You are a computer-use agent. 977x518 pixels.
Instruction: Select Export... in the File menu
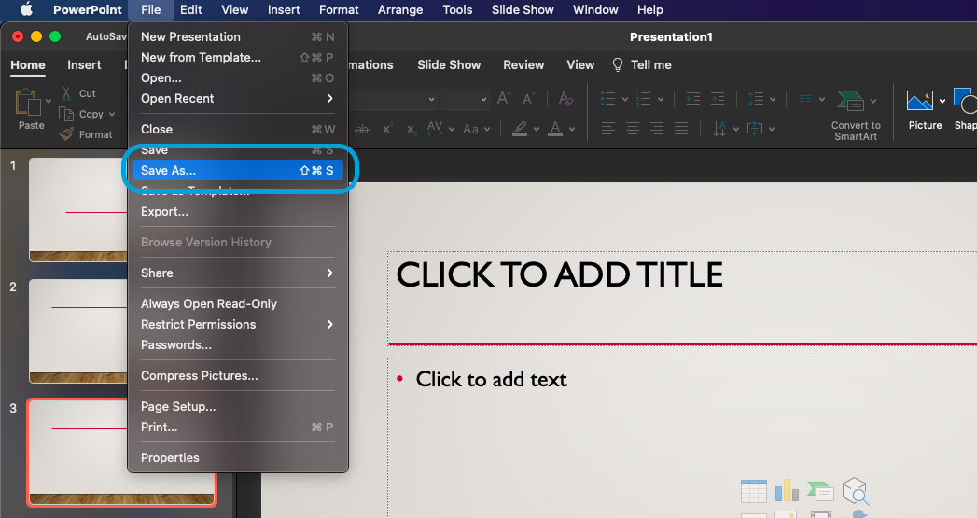(237, 211)
